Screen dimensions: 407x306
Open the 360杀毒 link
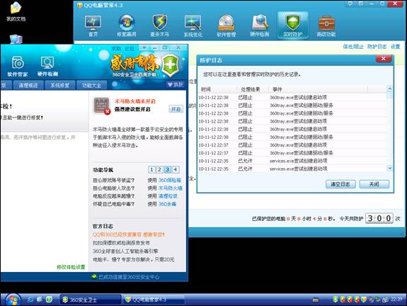[168, 204]
